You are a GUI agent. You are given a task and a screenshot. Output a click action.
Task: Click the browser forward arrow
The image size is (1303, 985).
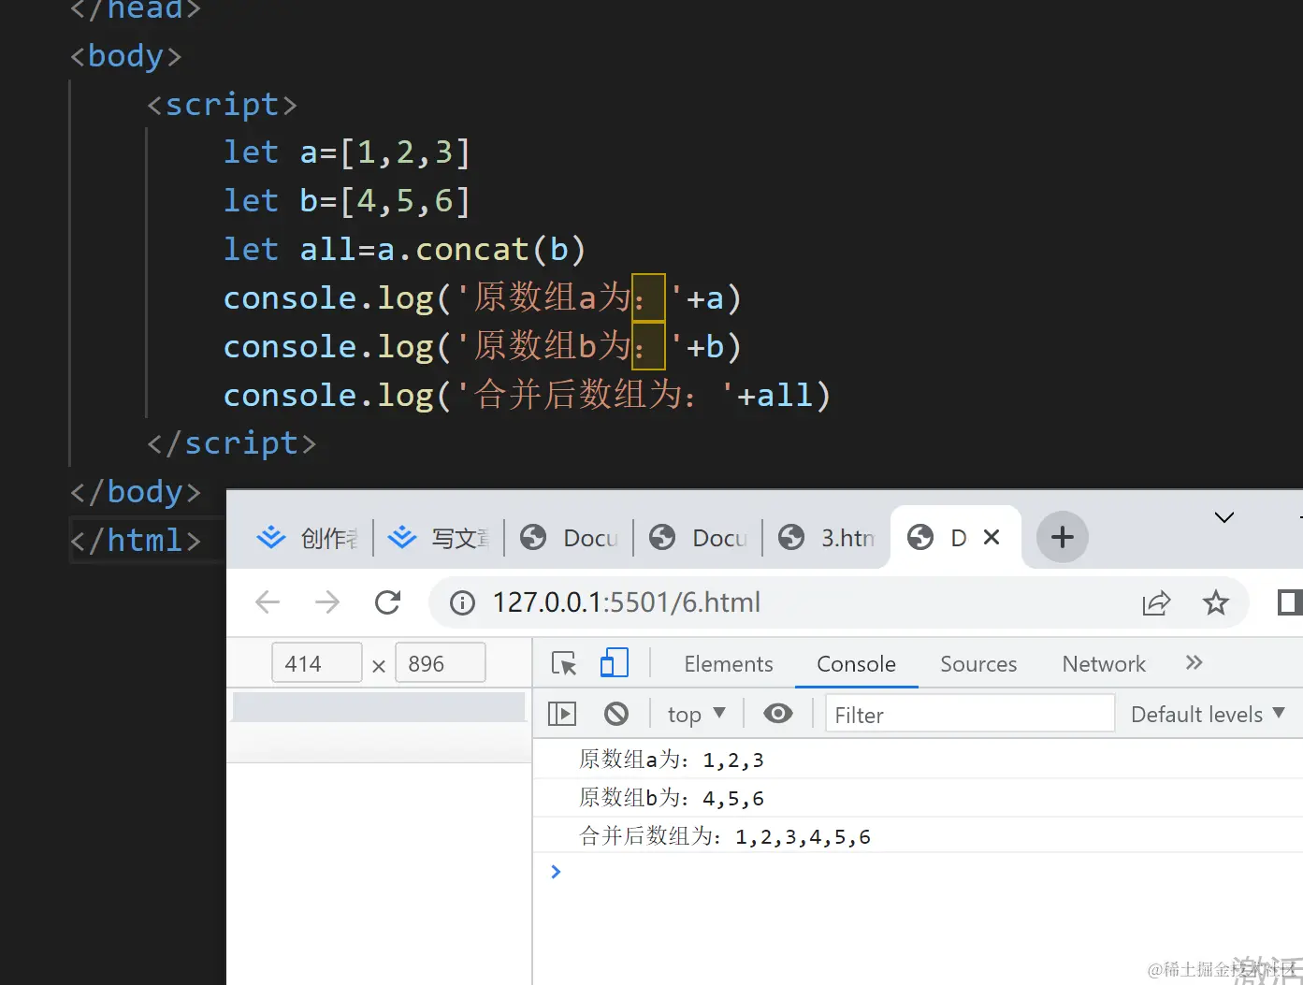click(x=327, y=601)
